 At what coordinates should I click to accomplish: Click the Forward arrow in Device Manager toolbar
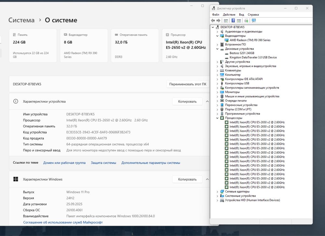(218, 20)
